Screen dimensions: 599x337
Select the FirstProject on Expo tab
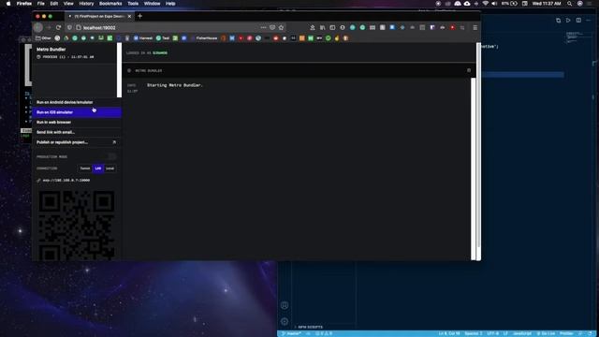pyautogui.click(x=99, y=17)
